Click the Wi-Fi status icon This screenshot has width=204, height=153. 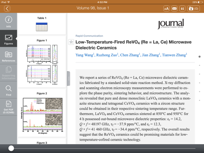pyautogui.click(x=8, y=2)
